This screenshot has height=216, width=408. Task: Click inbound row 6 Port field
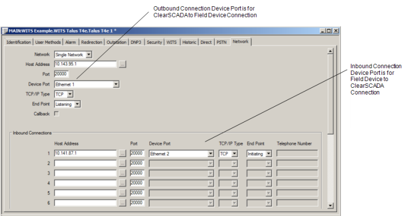(x=137, y=202)
